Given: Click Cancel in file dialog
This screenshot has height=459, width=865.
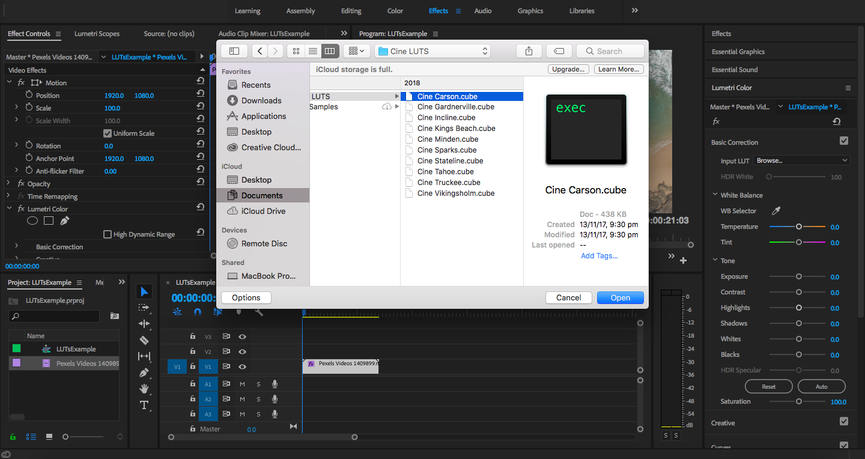Looking at the screenshot, I should pos(568,297).
